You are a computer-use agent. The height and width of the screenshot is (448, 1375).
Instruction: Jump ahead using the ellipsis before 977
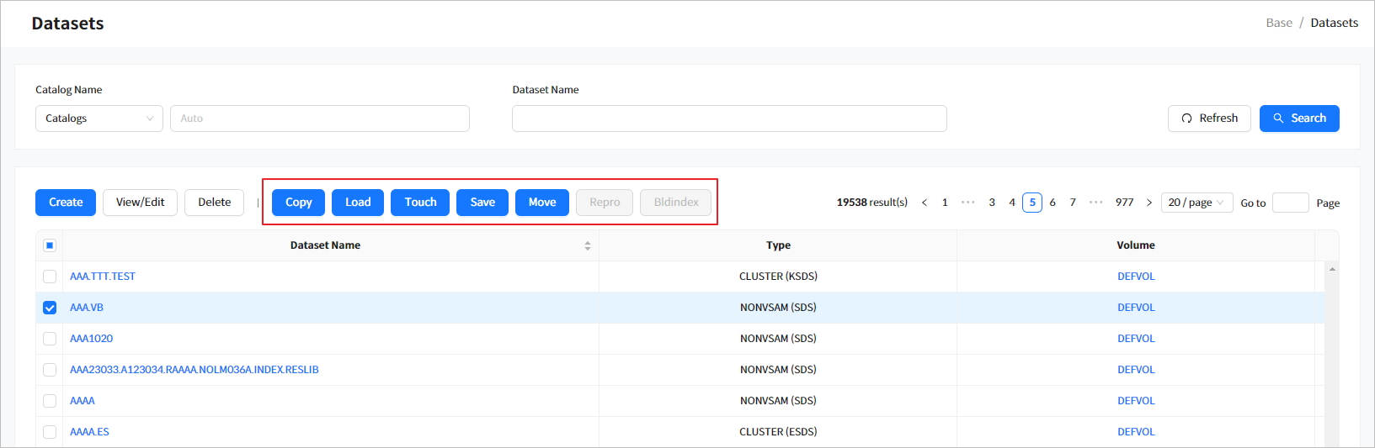(x=1095, y=203)
